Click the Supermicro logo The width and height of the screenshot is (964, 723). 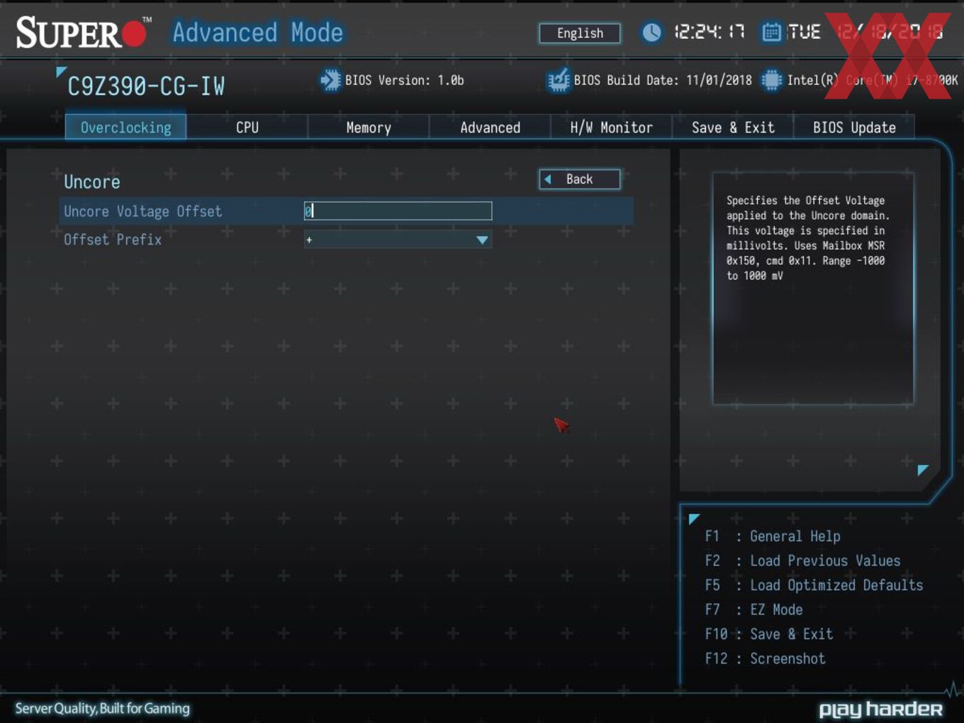pos(84,33)
